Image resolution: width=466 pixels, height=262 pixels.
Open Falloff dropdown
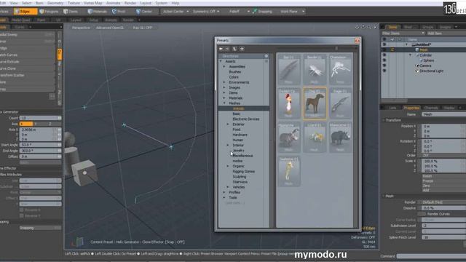(239, 12)
